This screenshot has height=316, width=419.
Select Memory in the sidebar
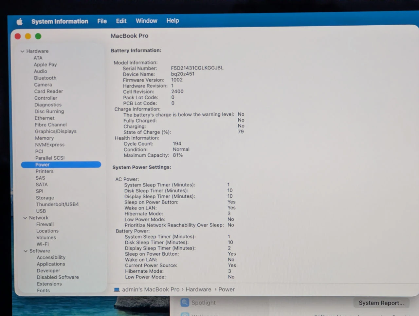pyautogui.click(x=44, y=138)
